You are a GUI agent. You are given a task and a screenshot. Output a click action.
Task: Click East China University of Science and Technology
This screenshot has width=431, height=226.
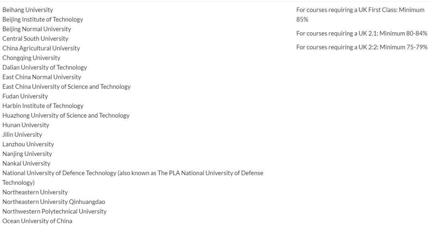coord(66,86)
